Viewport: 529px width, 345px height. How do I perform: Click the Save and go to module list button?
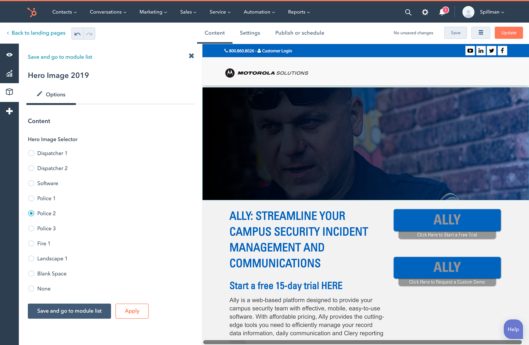coord(69,311)
